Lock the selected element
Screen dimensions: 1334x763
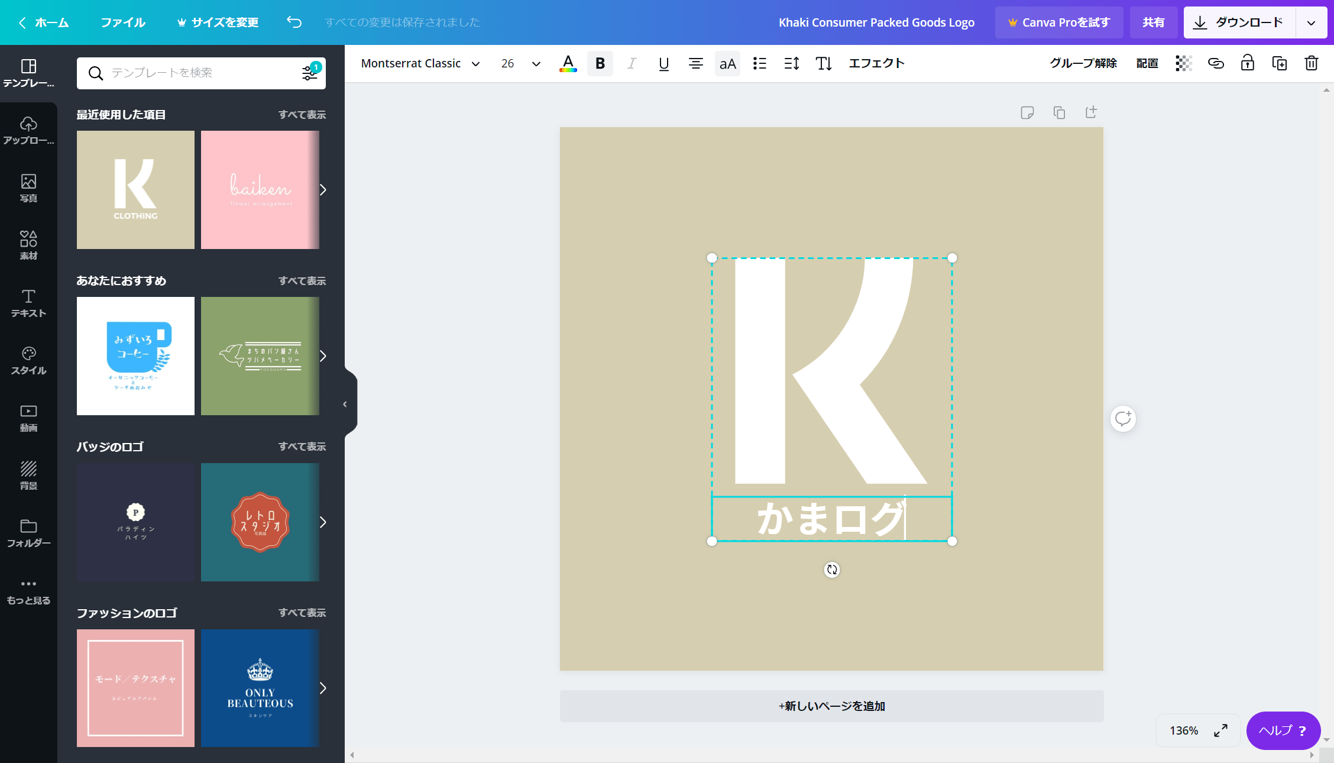tap(1248, 63)
